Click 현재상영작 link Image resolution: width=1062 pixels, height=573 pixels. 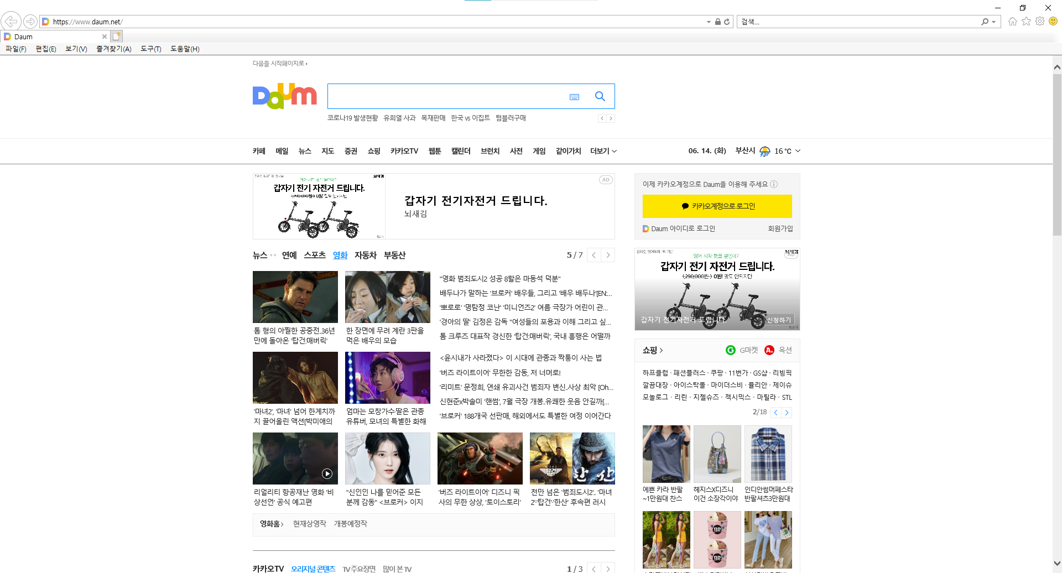point(310,524)
